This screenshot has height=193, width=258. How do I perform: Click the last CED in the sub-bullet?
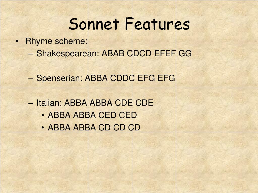point(128,115)
